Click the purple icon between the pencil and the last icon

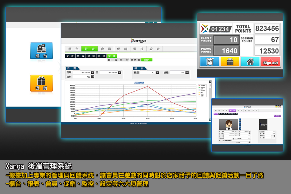click(x=277, y=116)
